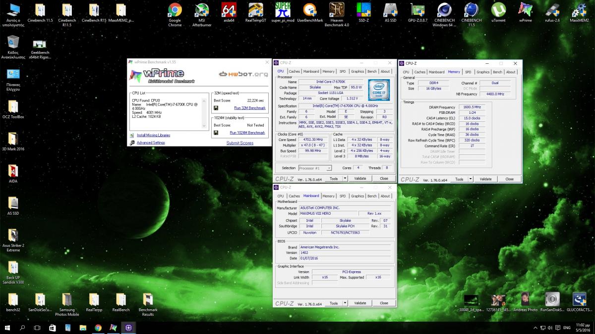Click Install Missing Libraries link
595x334 pixels.
coord(153,135)
